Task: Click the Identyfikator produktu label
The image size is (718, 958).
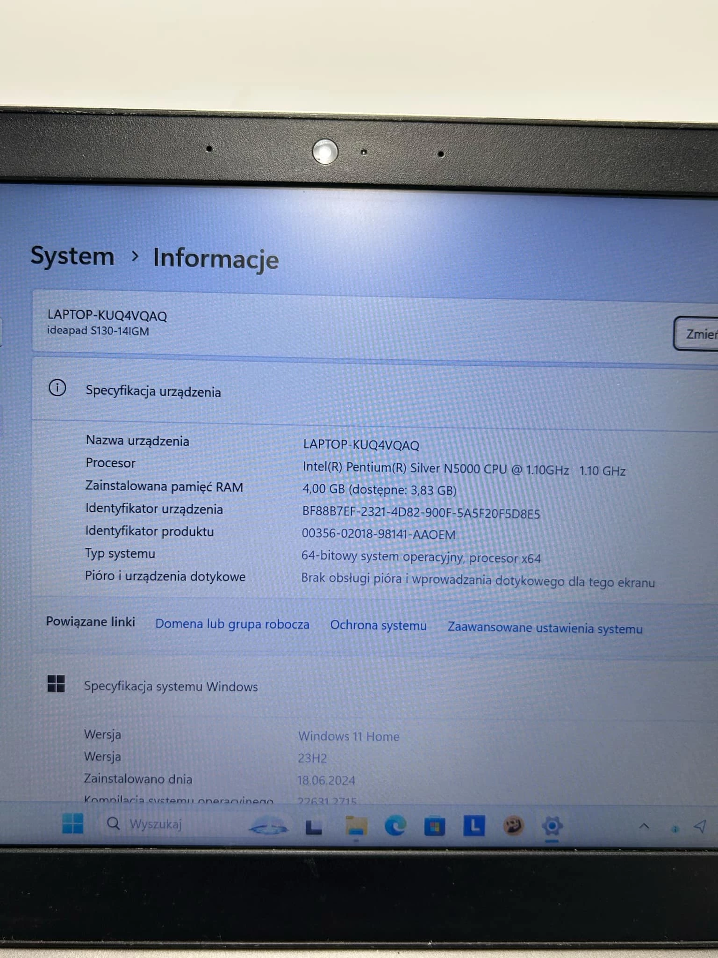Action: [149, 531]
